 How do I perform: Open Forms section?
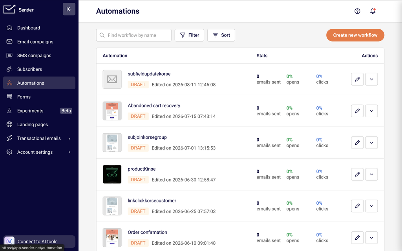39,97
